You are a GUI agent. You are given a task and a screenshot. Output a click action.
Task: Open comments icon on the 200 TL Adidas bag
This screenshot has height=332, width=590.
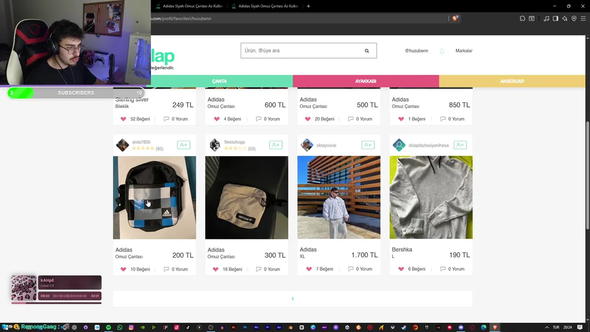(x=166, y=269)
